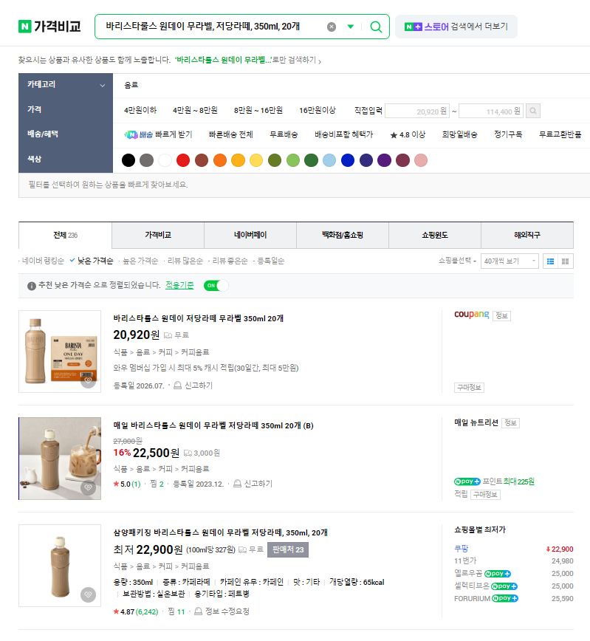Image resolution: width=590 pixels, height=641 pixels.
Task: Select the red color swatch
Action: (x=183, y=160)
